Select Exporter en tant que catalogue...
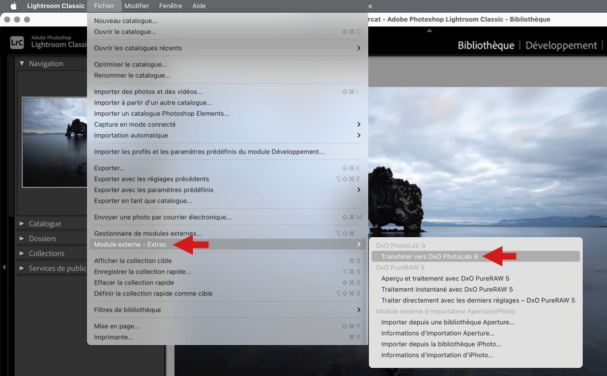Viewport: 607px width, 376px height. tap(227, 201)
